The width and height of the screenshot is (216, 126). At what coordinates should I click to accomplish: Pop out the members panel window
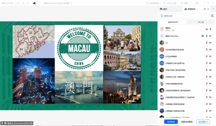(x=205, y=9)
